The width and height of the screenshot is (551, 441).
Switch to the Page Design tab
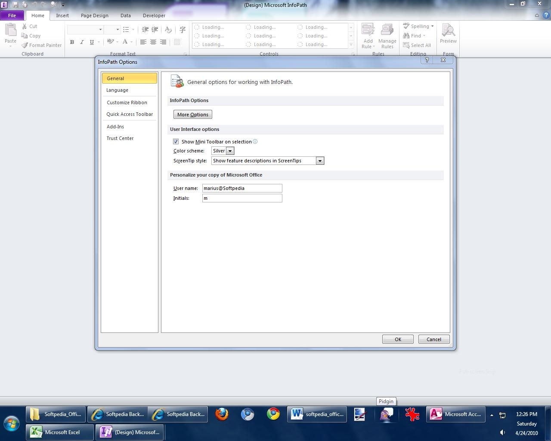(x=95, y=16)
